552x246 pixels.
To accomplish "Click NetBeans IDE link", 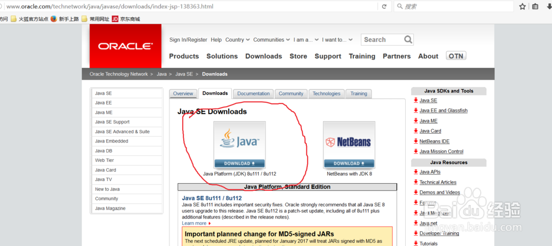I will point(434,141).
